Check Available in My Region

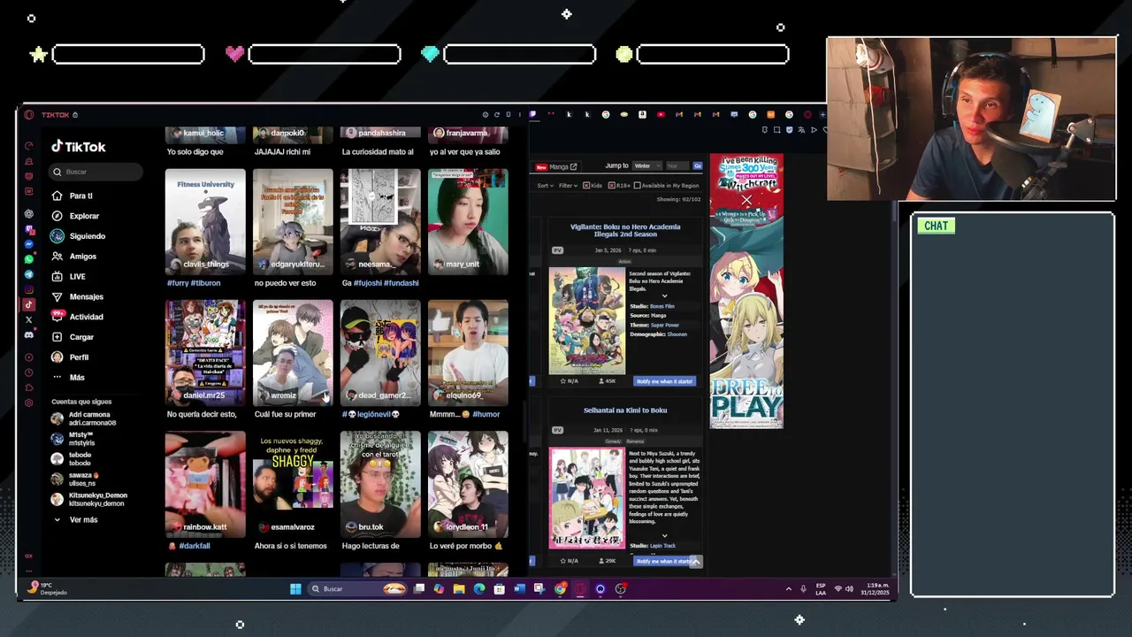pos(637,186)
